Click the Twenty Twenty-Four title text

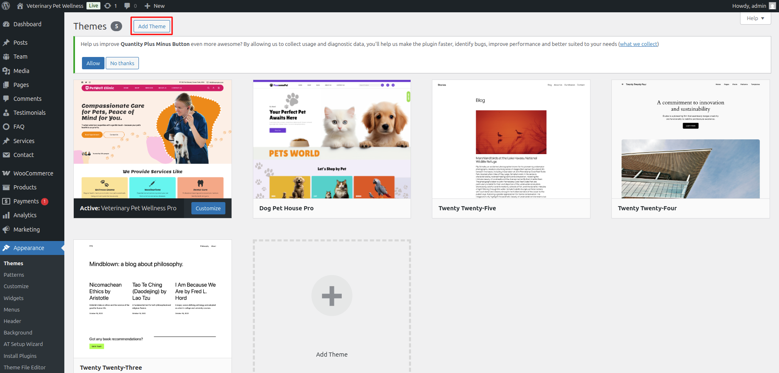coord(647,208)
